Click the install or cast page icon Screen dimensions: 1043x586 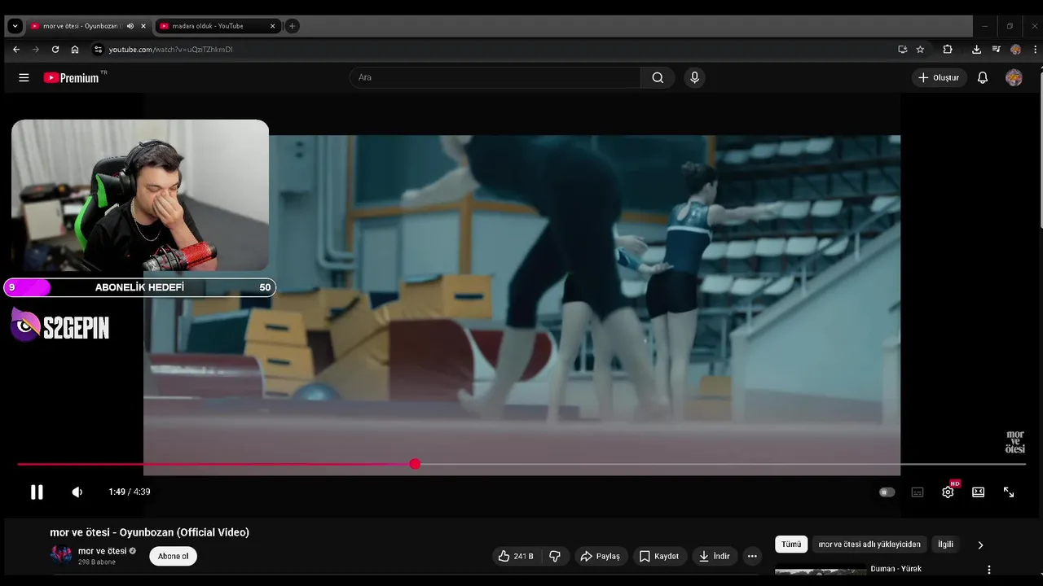coord(902,50)
